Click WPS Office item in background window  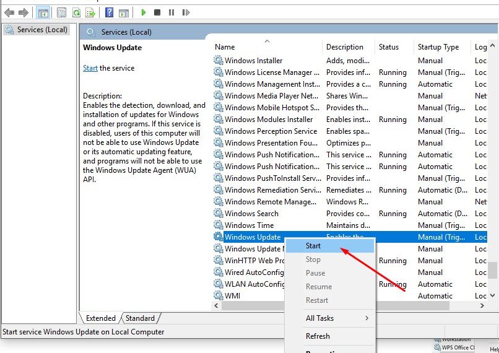[454, 347]
